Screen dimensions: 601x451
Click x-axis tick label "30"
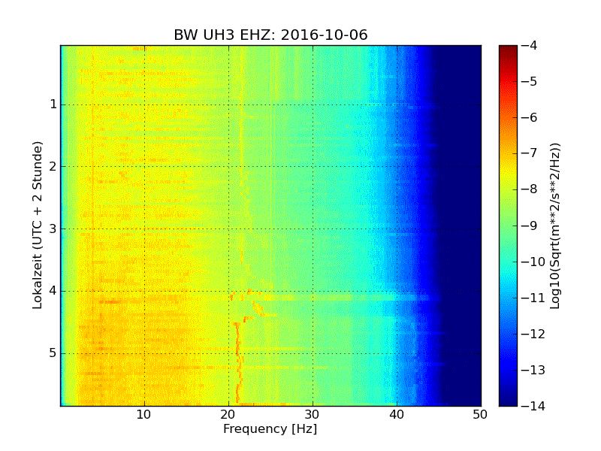tap(313, 415)
